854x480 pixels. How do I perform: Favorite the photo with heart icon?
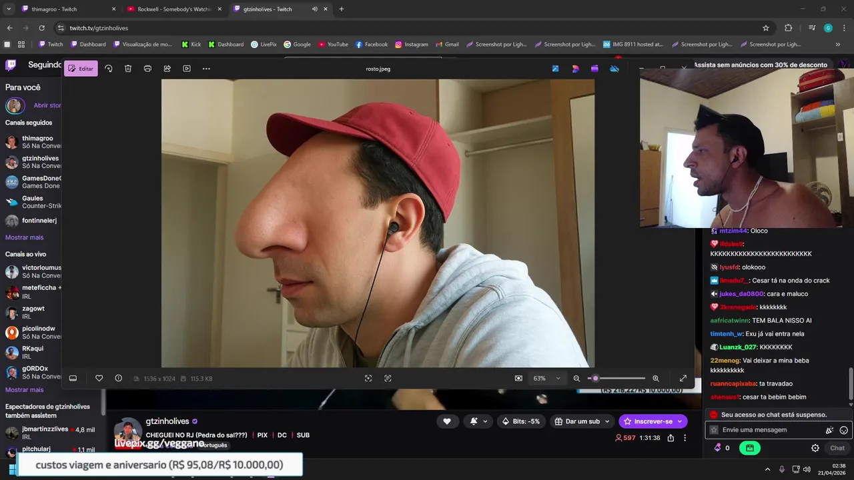coord(99,378)
